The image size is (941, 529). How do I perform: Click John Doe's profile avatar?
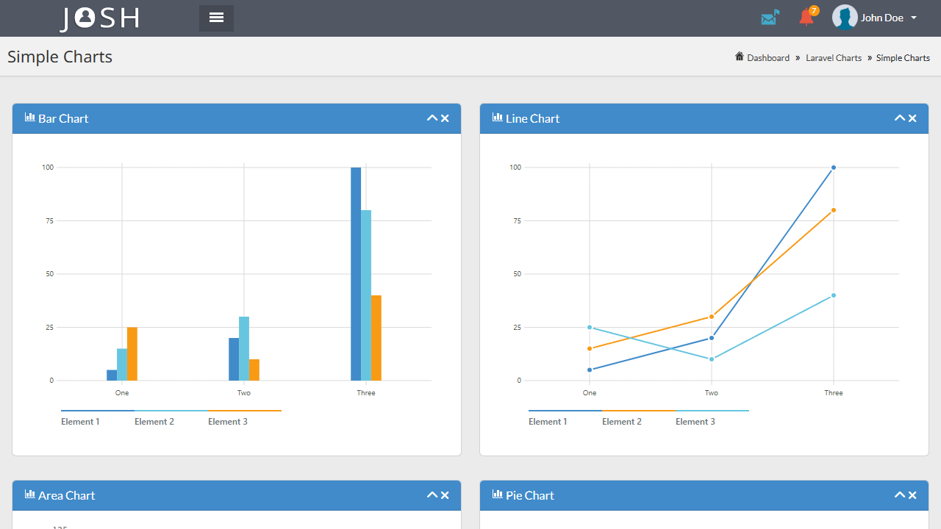tap(845, 18)
